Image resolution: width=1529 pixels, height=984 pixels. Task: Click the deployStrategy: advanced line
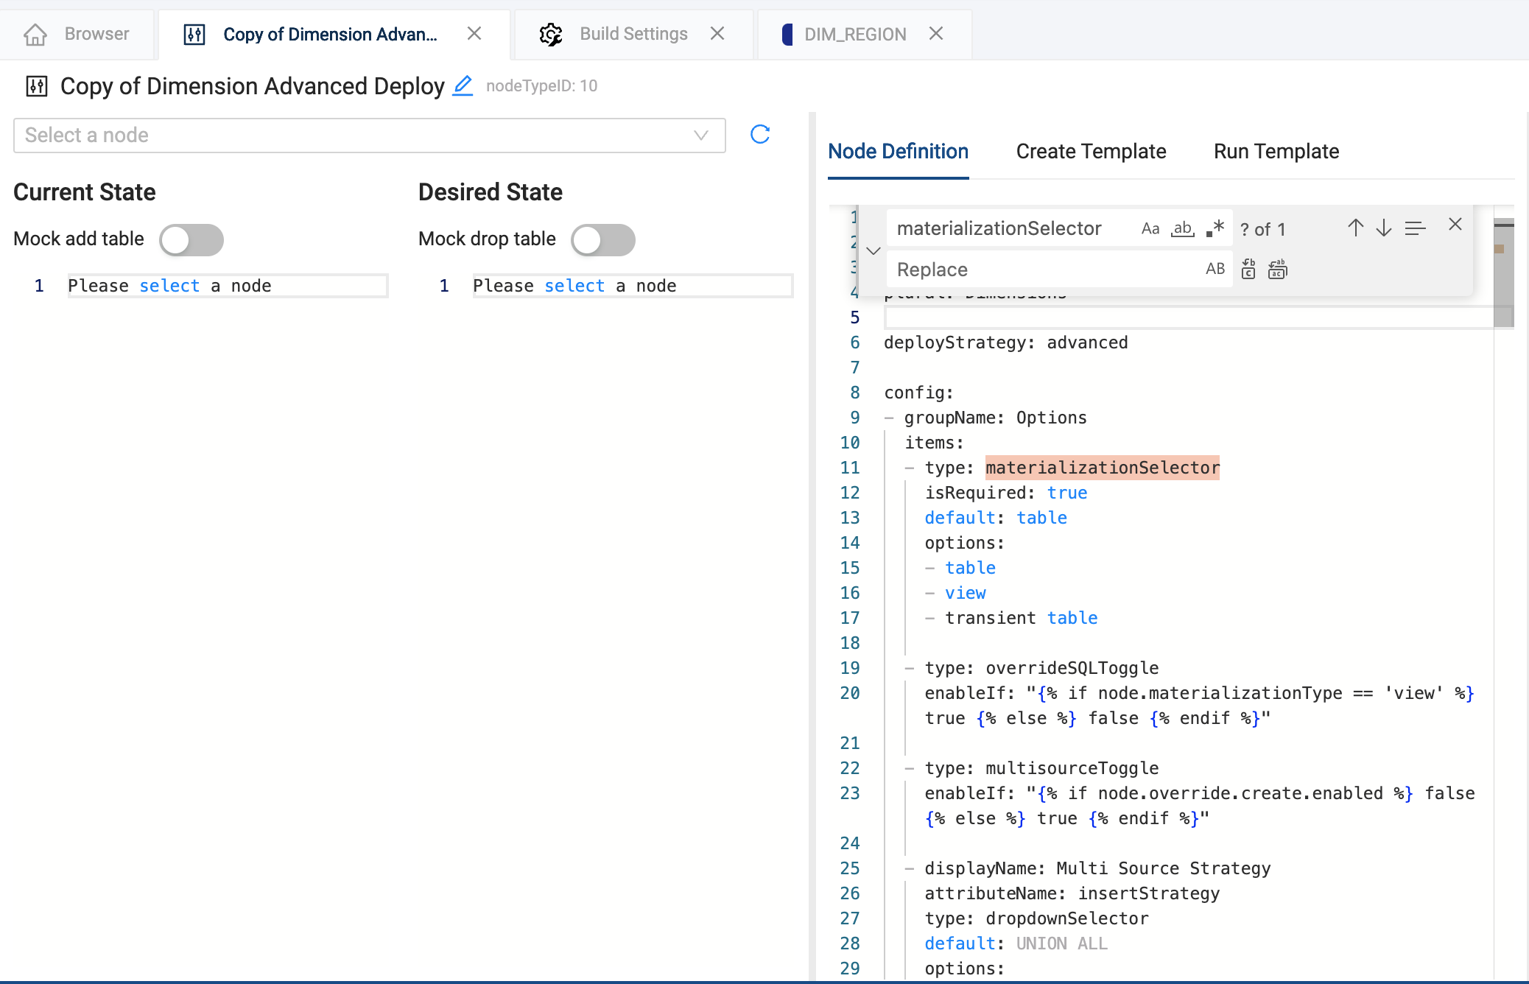pos(1006,342)
